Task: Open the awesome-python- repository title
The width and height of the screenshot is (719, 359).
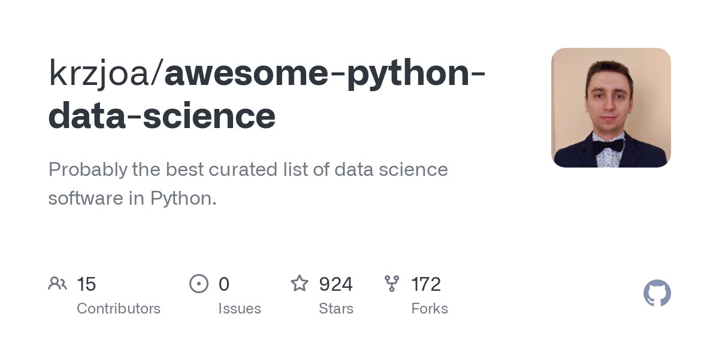Action: click(x=325, y=74)
